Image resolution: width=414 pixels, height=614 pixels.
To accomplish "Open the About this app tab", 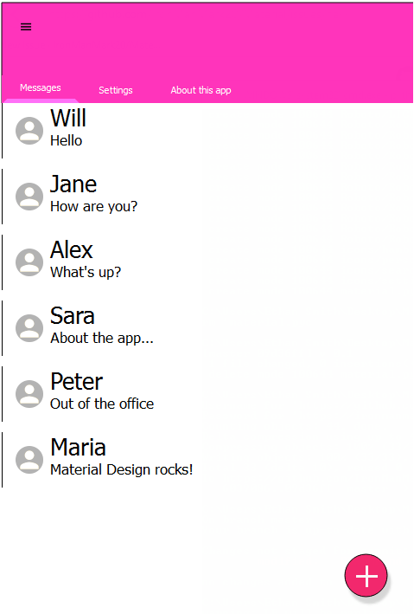I will point(201,90).
